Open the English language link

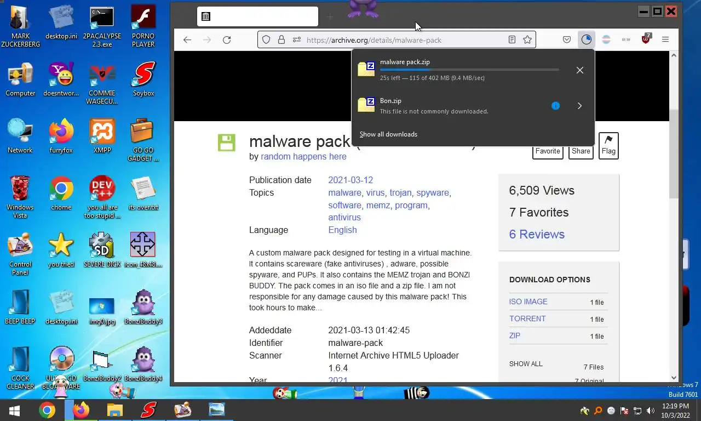pyautogui.click(x=342, y=230)
